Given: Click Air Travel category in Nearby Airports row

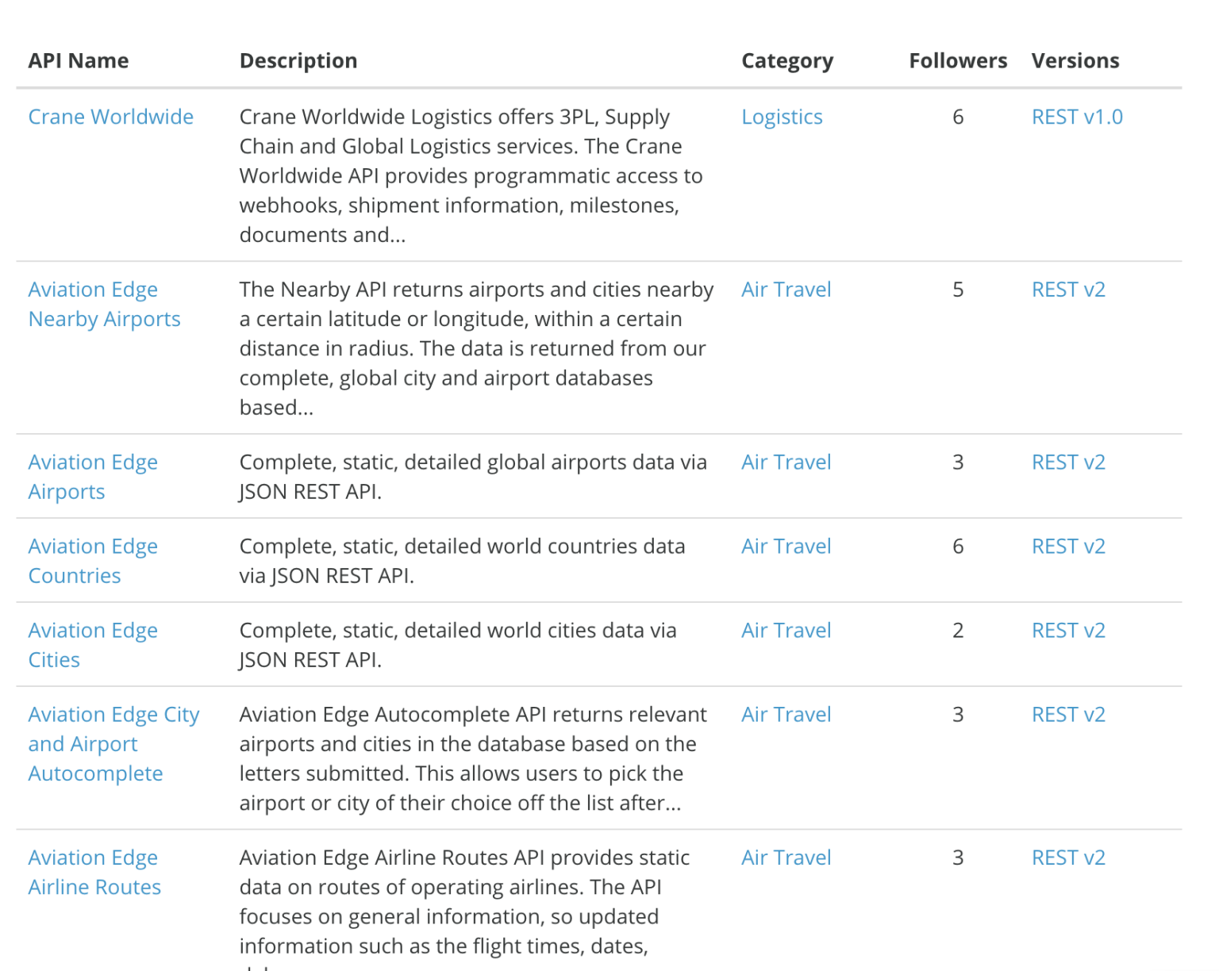Looking at the screenshot, I should (786, 290).
